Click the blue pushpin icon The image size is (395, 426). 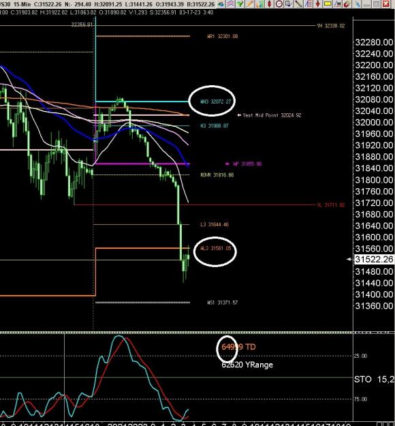click(358, 4)
